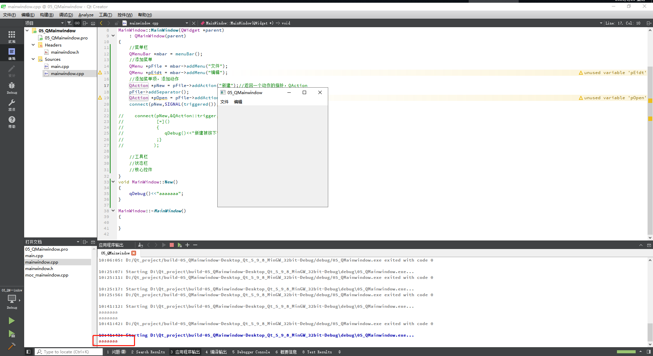Click the green Run button

coord(12,321)
